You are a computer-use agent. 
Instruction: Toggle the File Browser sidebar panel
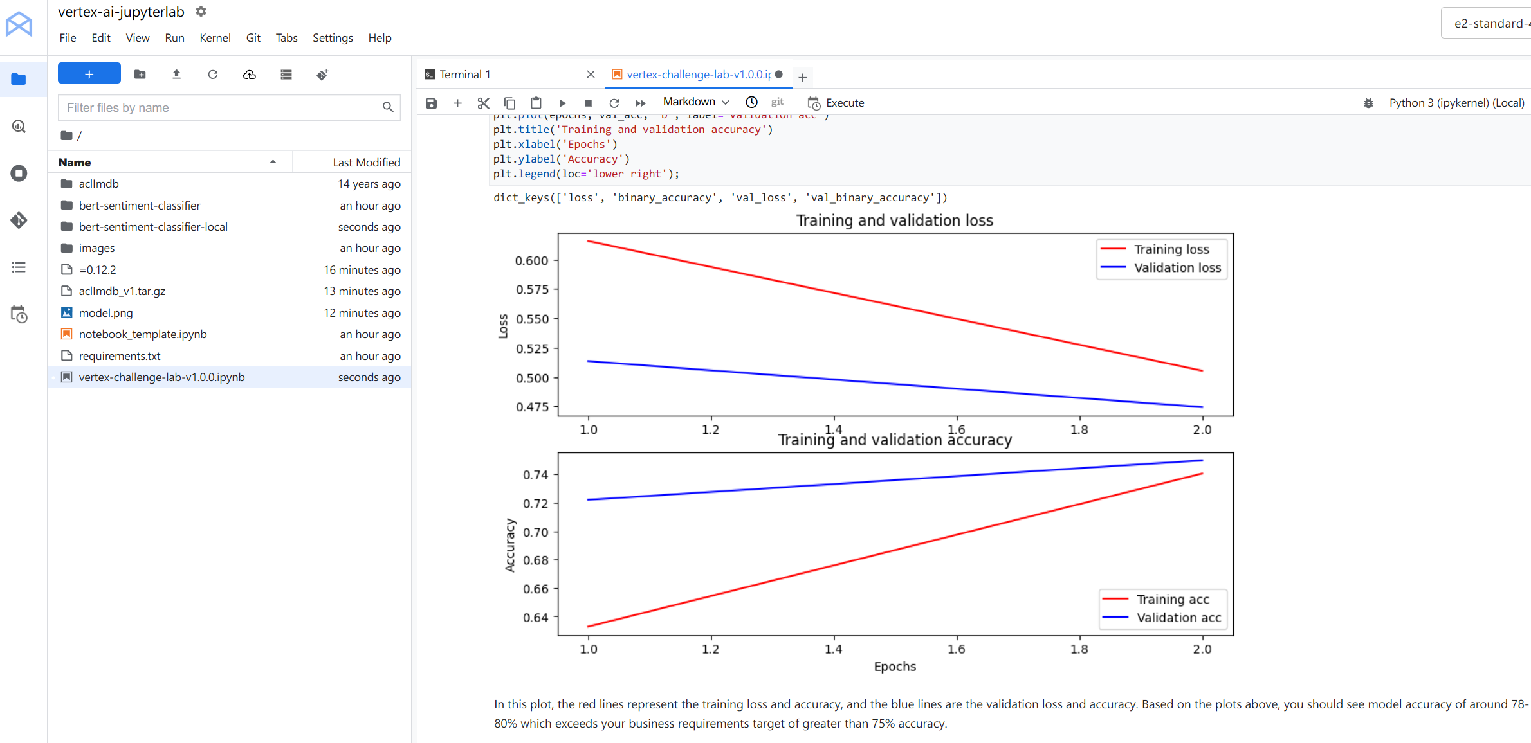pyautogui.click(x=19, y=79)
